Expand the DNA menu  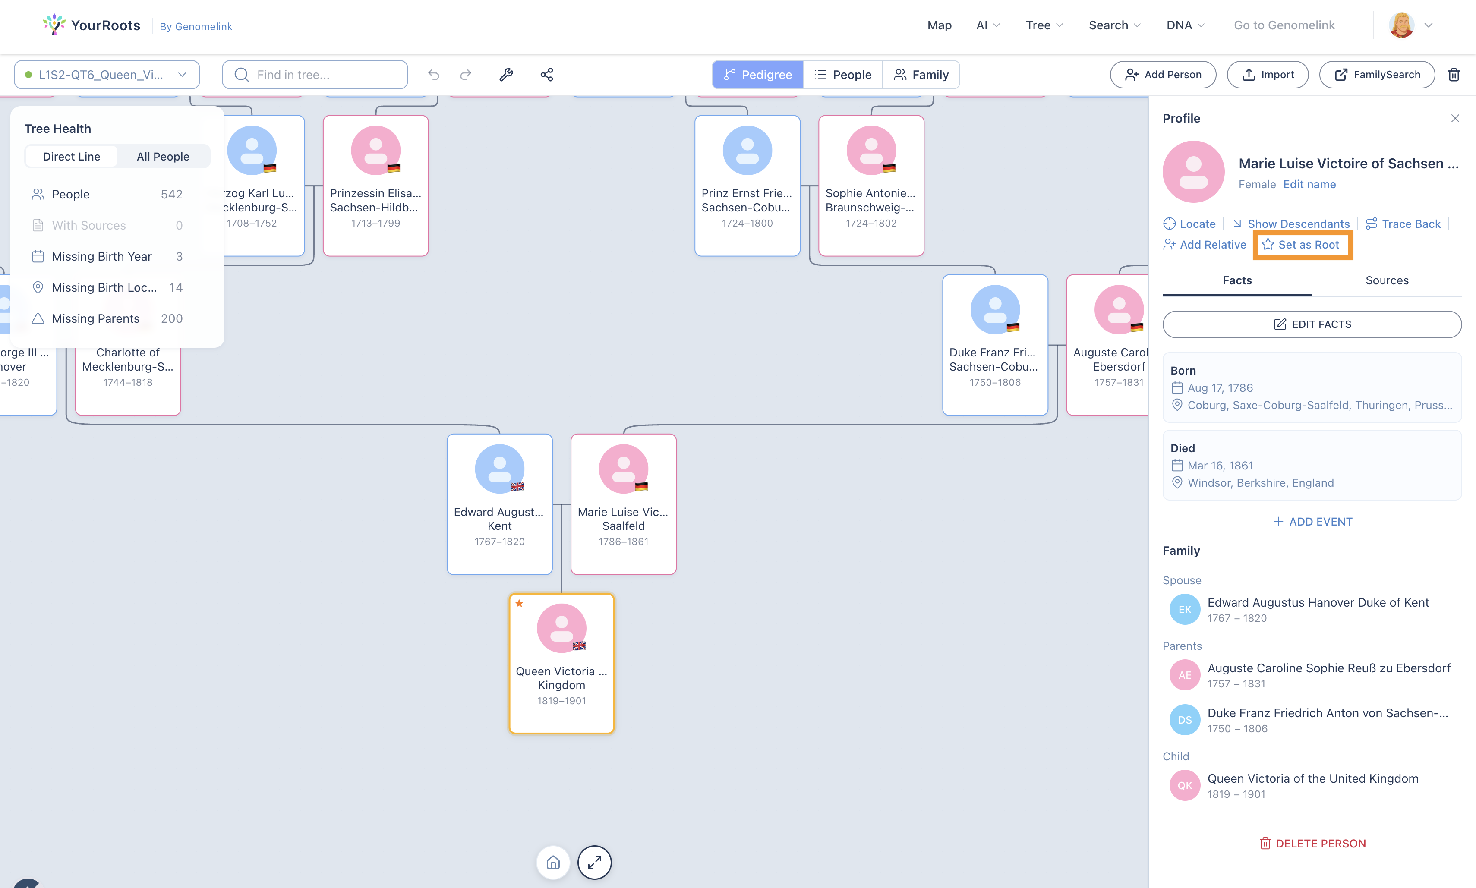pyautogui.click(x=1186, y=25)
